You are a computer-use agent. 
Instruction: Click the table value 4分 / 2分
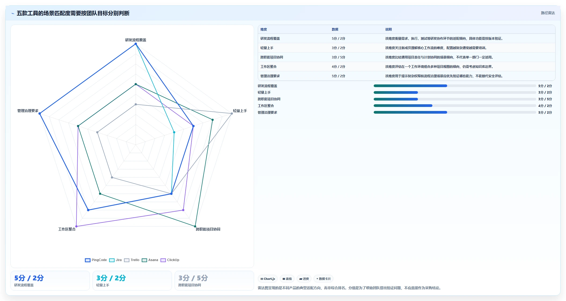click(x=339, y=67)
